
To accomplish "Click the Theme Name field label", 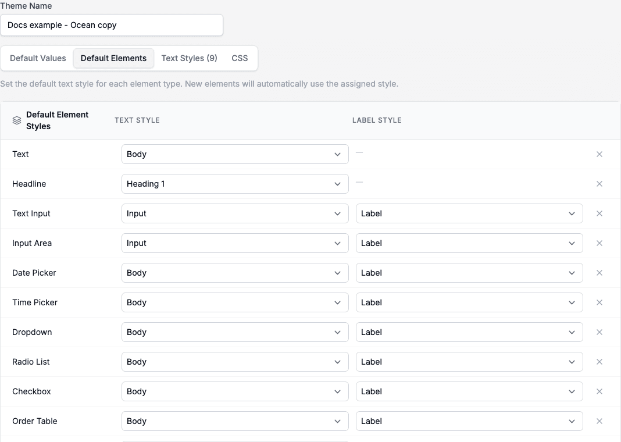I will click(26, 6).
